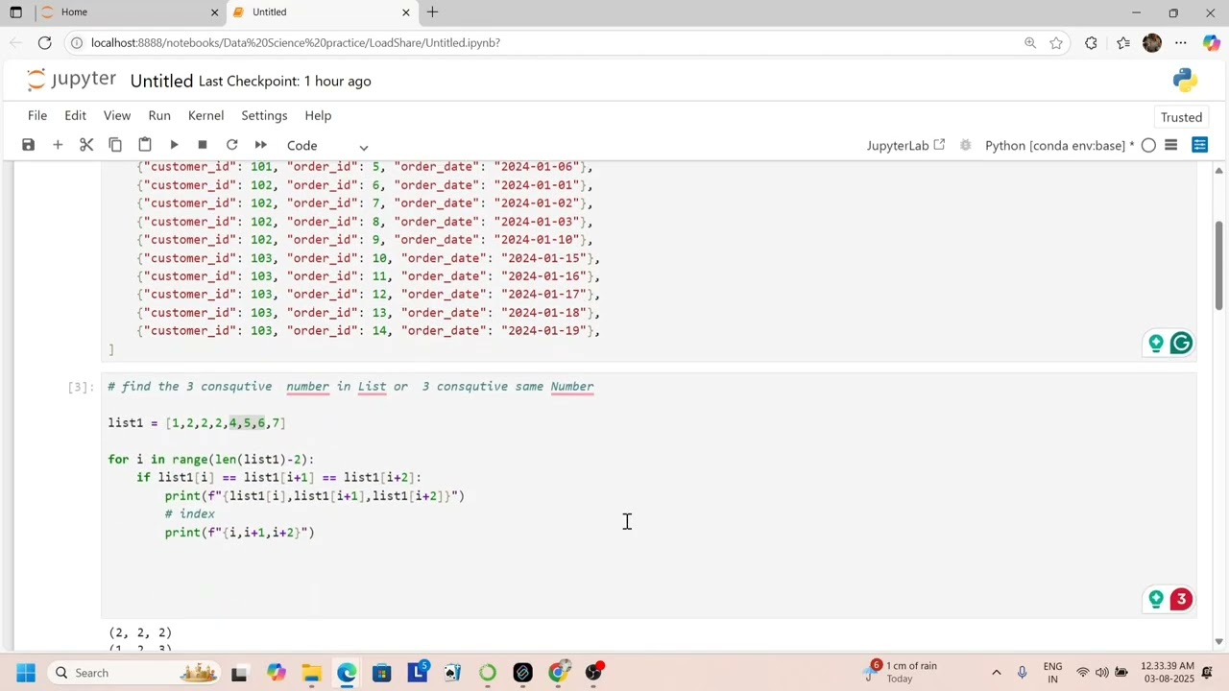Click the Last Checkpoint text
Screen dimensions: 1229x691
[284, 81]
